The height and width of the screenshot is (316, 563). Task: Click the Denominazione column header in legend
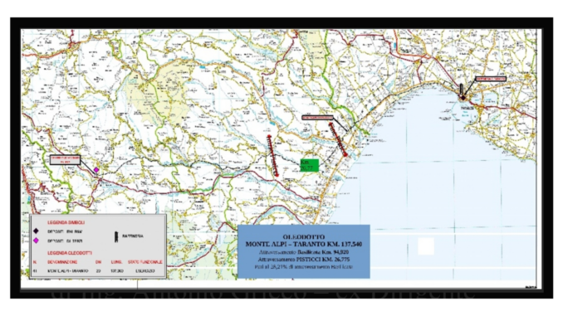[62, 262]
